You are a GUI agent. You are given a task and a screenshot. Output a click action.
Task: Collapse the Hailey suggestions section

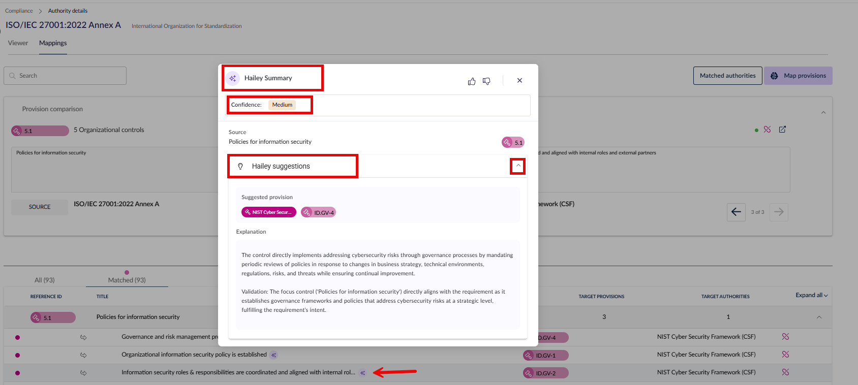518,166
